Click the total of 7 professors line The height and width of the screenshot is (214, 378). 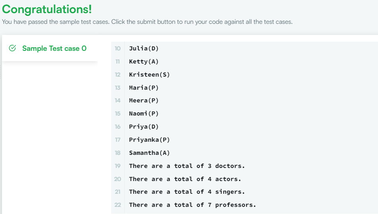192,205
